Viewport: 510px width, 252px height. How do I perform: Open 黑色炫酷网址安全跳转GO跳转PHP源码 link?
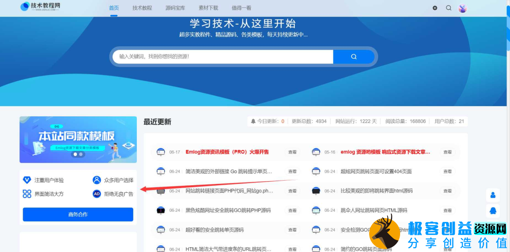tap(228, 210)
